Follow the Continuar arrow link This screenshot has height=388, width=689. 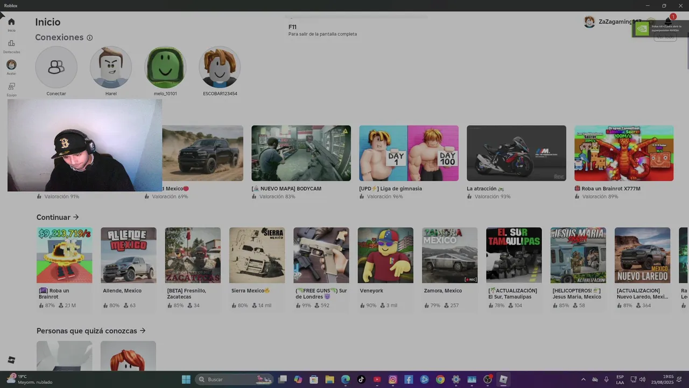58,217
